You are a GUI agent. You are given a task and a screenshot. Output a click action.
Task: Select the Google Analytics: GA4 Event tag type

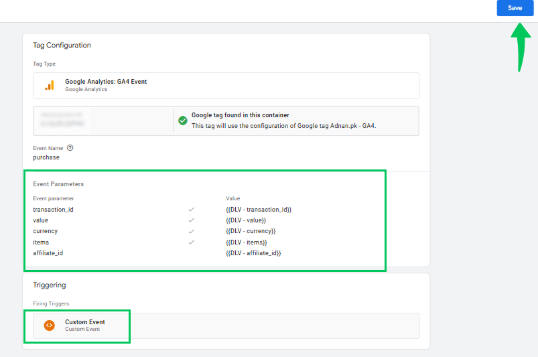[x=106, y=82]
